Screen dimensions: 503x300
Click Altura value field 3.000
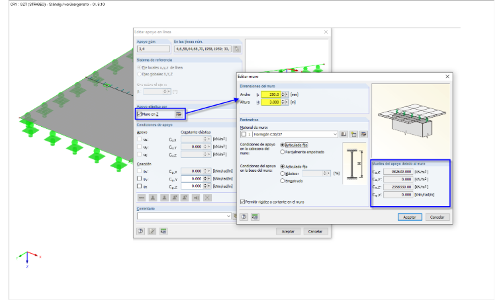271,102
